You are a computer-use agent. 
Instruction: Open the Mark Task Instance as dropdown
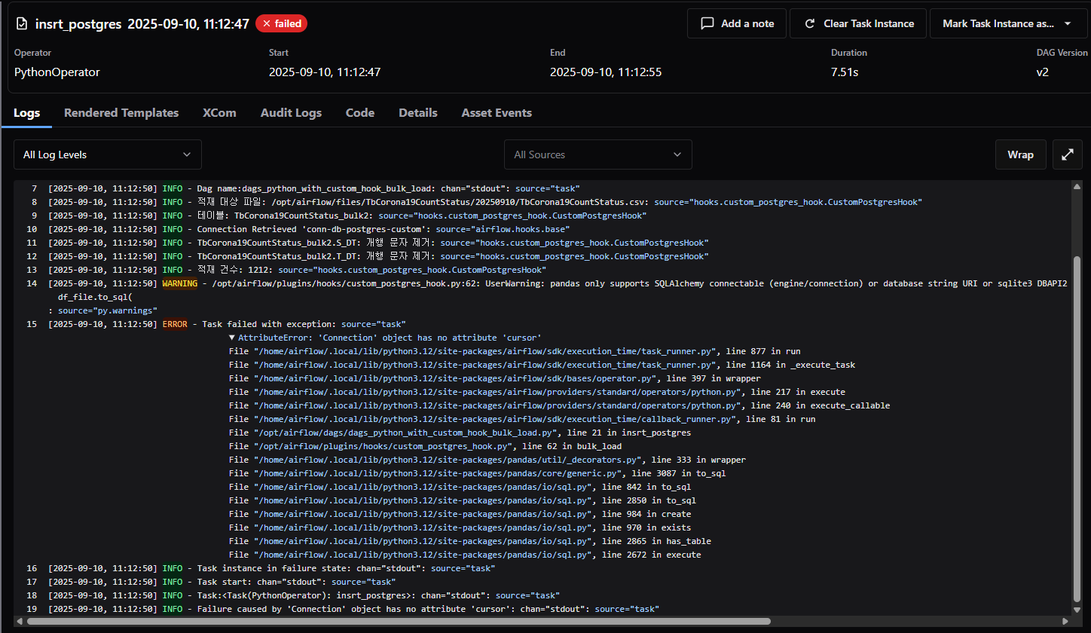[1008, 23]
